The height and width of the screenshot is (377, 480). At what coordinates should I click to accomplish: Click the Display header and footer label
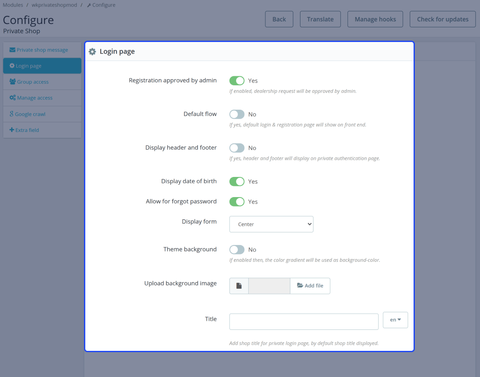pos(181,147)
